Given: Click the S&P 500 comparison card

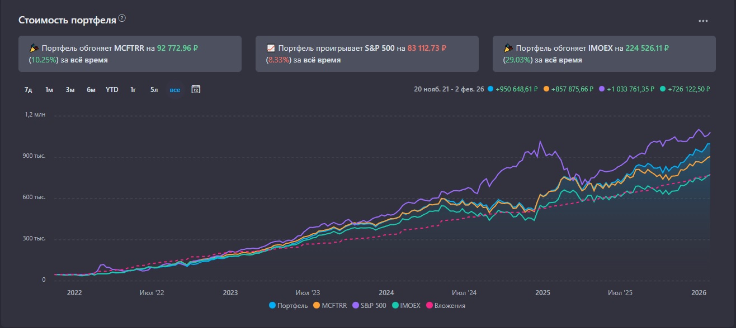Looking at the screenshot, I should click(367, 54).
